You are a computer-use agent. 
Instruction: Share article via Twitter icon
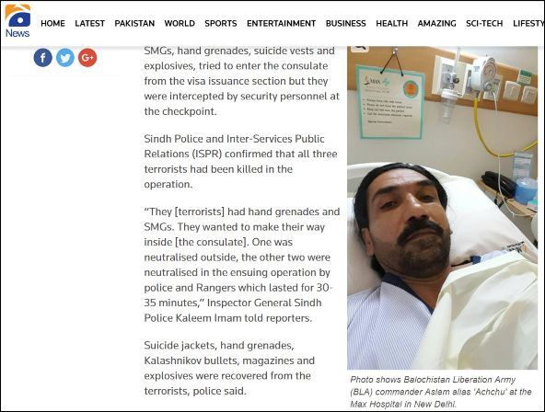point(65,58)
